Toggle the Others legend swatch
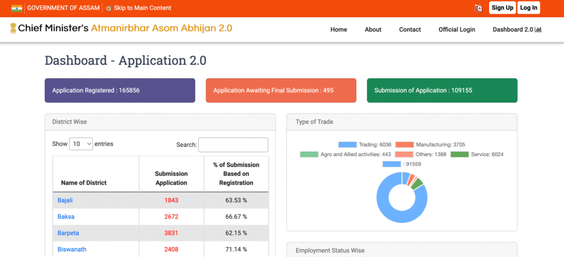564x257 pixels. (404, 155)
